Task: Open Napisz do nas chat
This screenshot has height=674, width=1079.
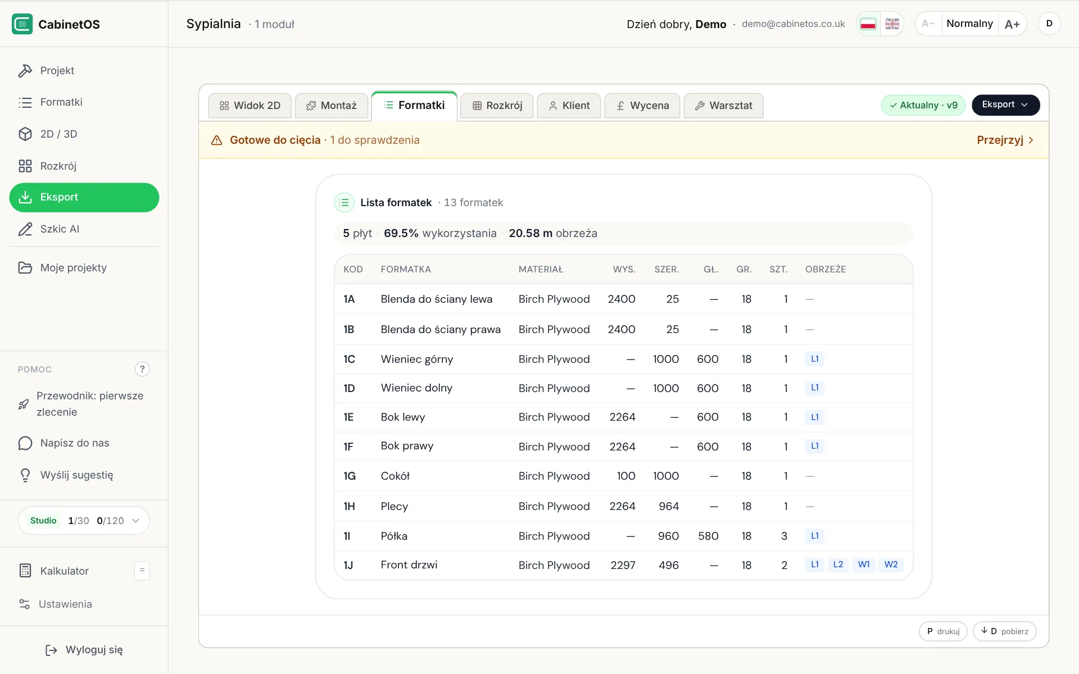Action: 84,443
